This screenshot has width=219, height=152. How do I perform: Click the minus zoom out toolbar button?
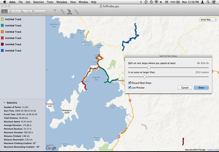tap(43, 11)
